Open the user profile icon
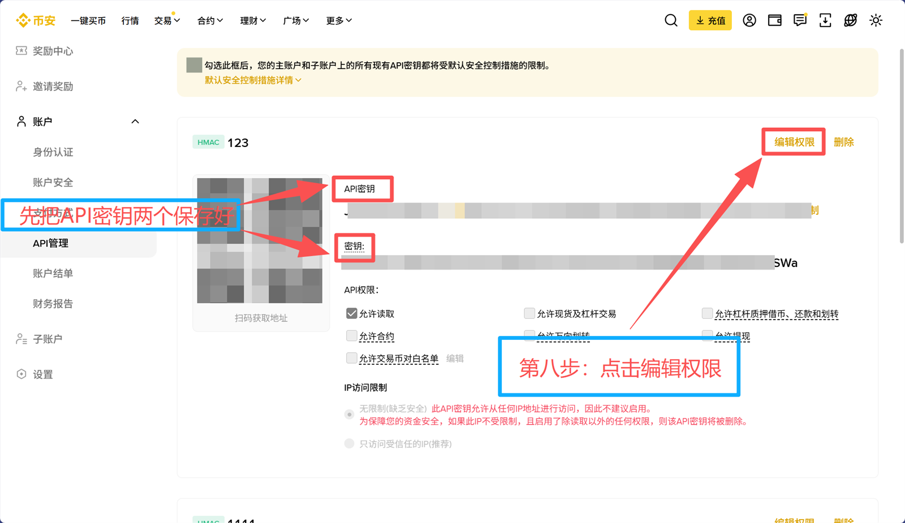This screenshot has height=523, width=905. (749, 20)
